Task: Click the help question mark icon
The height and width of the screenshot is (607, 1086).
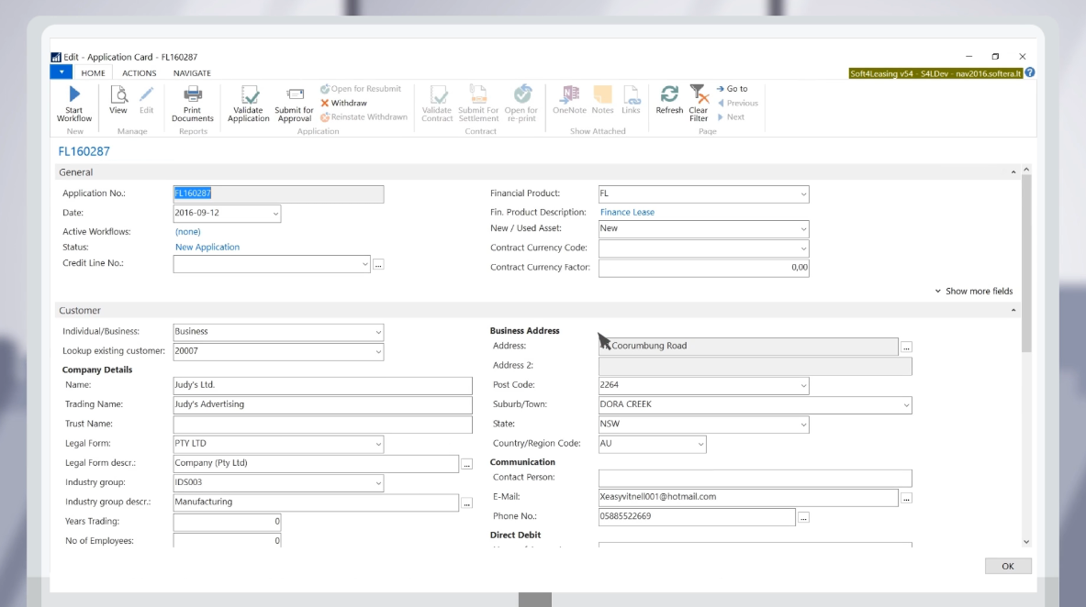Action: point(1029,72)
